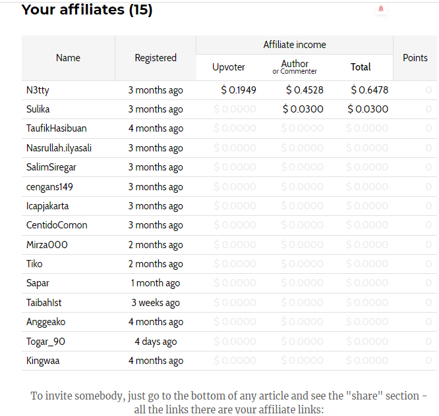
Task: Click the Author or Commenter column header
Action: point(295,67)
